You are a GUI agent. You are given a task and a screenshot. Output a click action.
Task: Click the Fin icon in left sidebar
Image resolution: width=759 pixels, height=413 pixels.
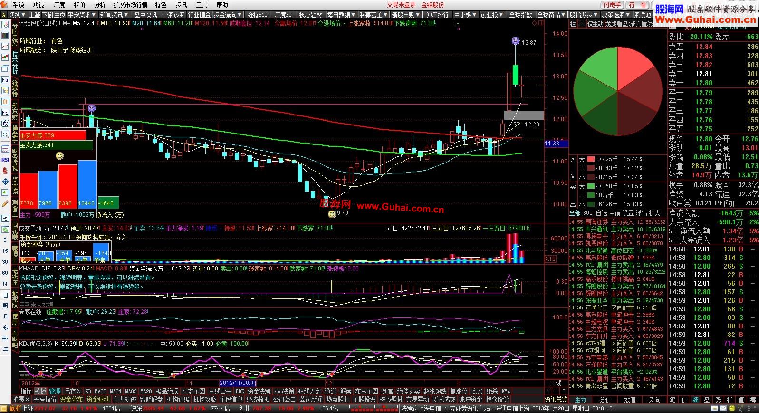(5, 80)
